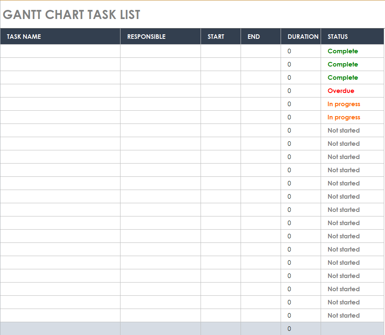Select the Complete status directly above Overdue
385x335 pixels.
point(352,77)
